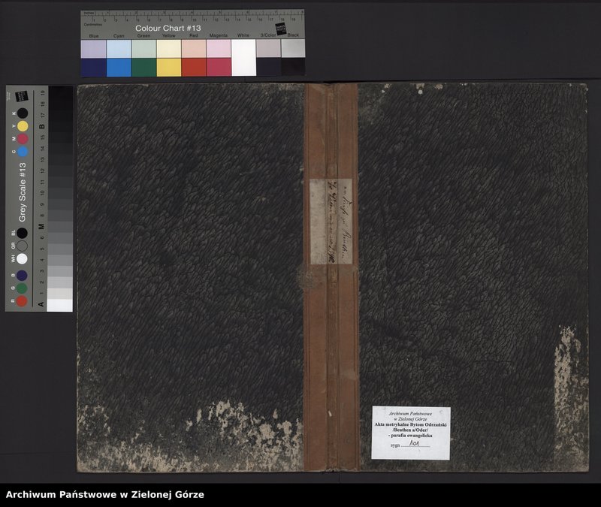This screenshot has width=601, height=507.
Task: Click the black-and-white registration square on Colour Chart #13
Action: point(282,29)
